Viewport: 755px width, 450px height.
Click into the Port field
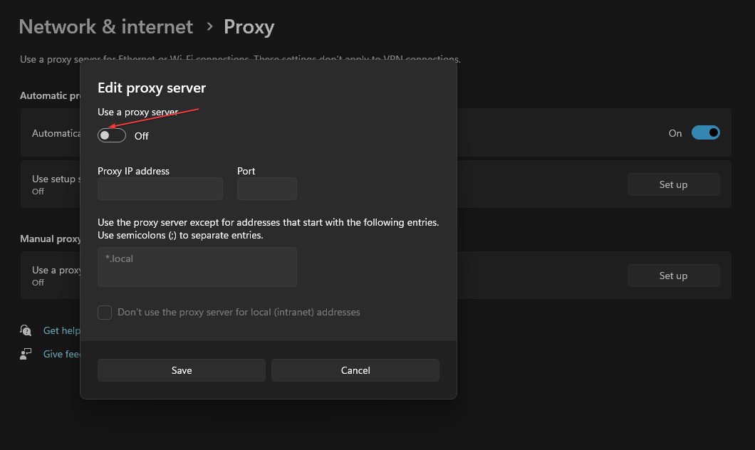pyautogui.click(x=267, y=189)
